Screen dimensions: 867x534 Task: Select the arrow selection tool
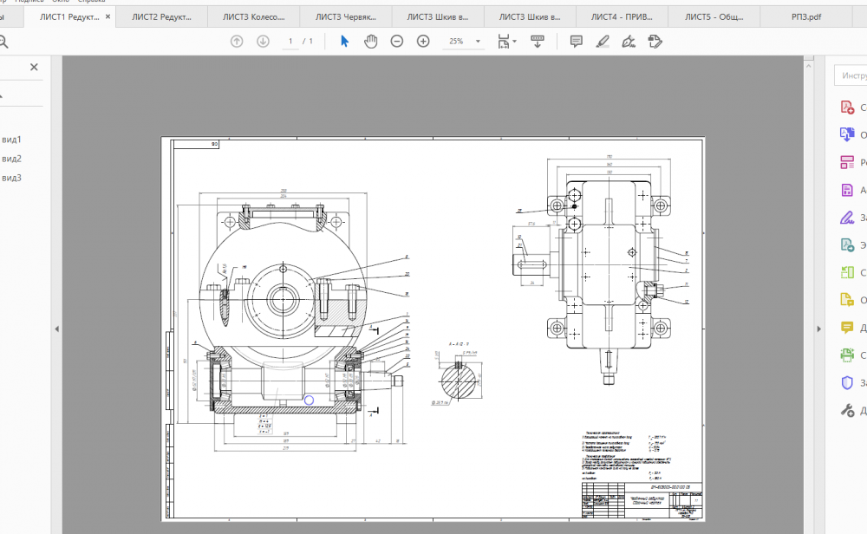344,41
